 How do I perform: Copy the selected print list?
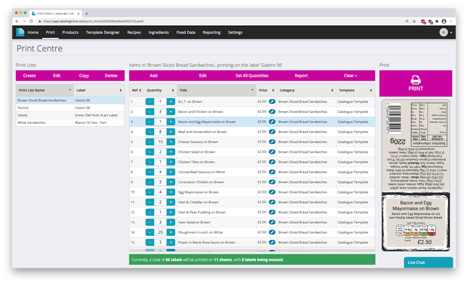click(x=84, y=76)
